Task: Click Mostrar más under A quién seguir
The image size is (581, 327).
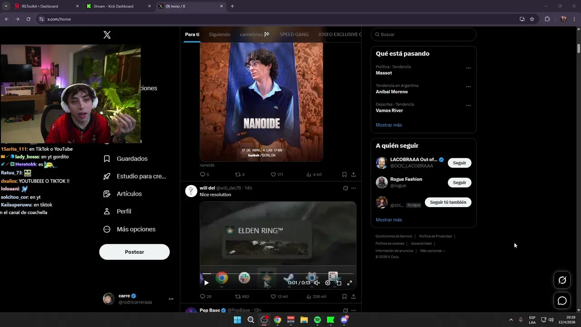Action: pyautogui.click(x=389, y=220)
